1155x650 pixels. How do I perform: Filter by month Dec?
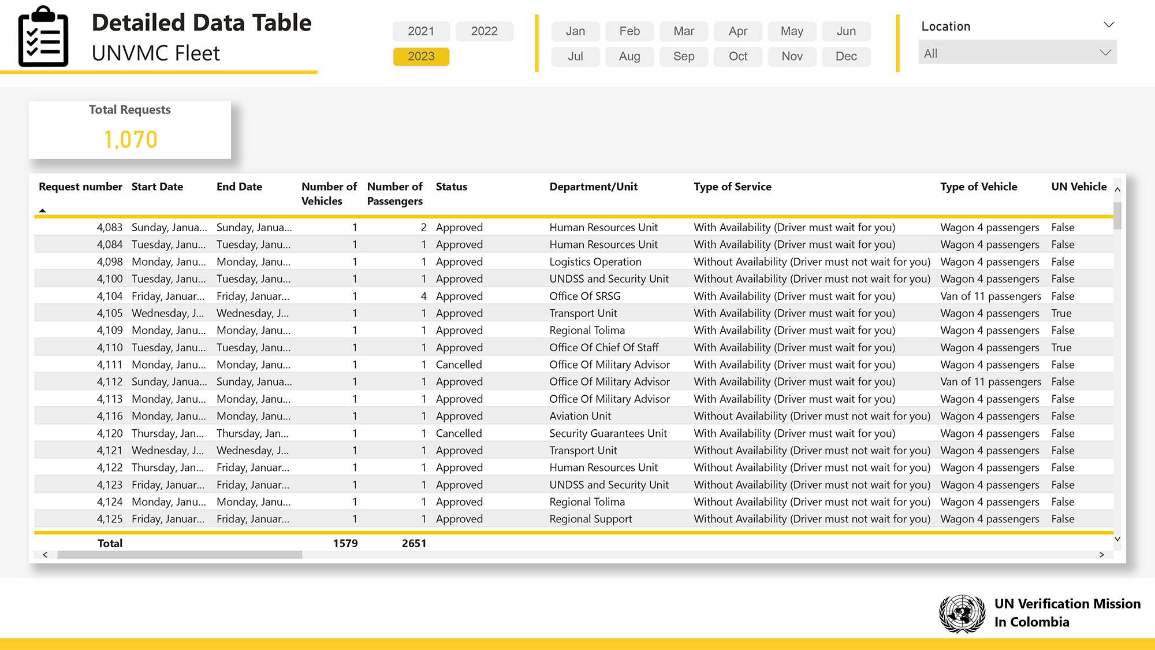[x=846, y=57]
